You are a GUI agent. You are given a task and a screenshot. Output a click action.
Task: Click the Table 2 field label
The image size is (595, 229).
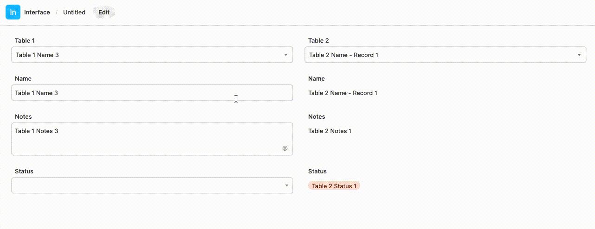point(318,40)
